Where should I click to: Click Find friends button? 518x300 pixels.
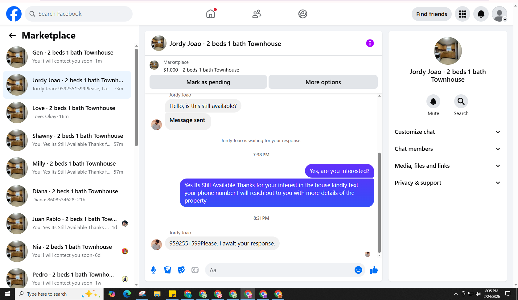431,14
